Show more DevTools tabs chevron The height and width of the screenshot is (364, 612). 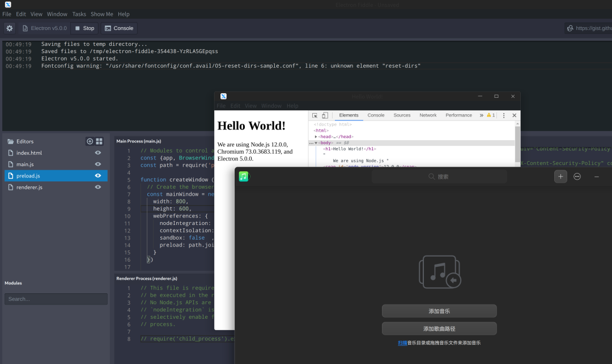coord(481,115)
